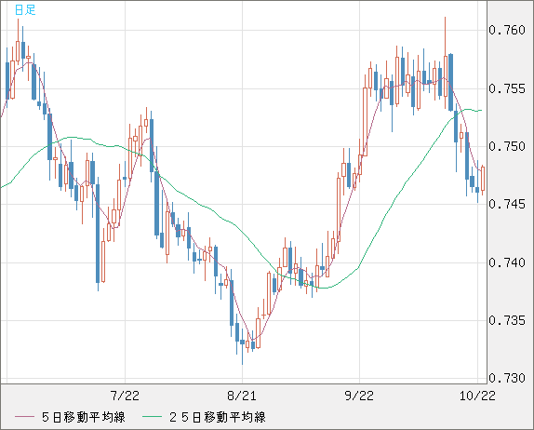
Task: Click the 0.755 price axis label
Action: (x=507, y=89)
